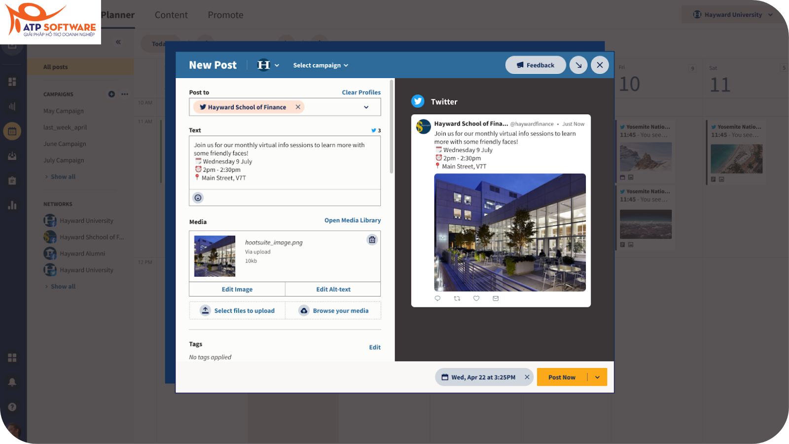Viewport: 789px width, 444px height.
Task: Switch to the Promote tab
Action: 225,15
